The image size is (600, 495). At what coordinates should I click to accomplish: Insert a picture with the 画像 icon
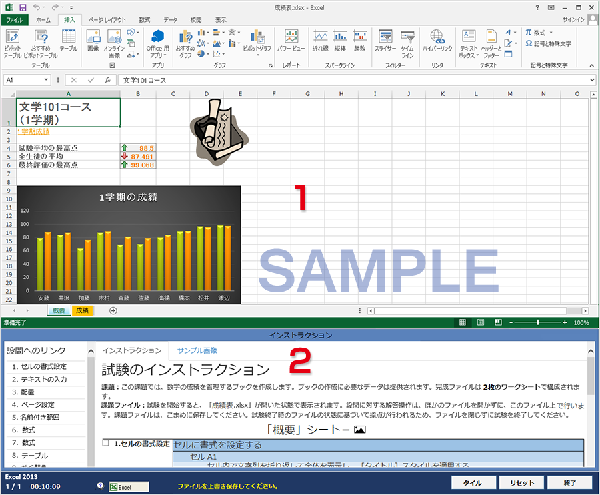click(93, 40)
